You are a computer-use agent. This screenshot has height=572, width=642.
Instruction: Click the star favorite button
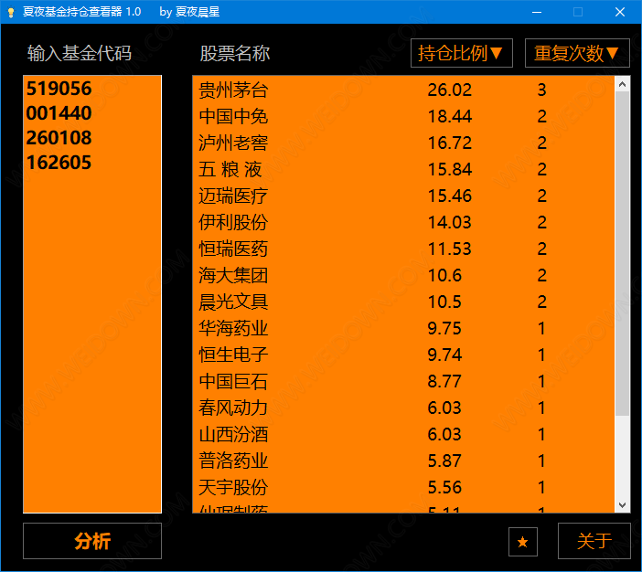(522, 542)
